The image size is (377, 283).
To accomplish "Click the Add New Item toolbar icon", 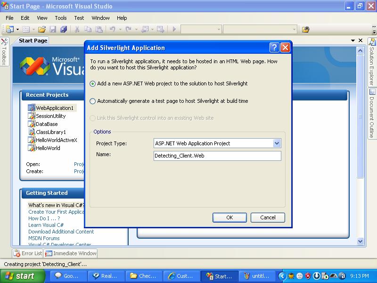I will click(x=26, y=29).
